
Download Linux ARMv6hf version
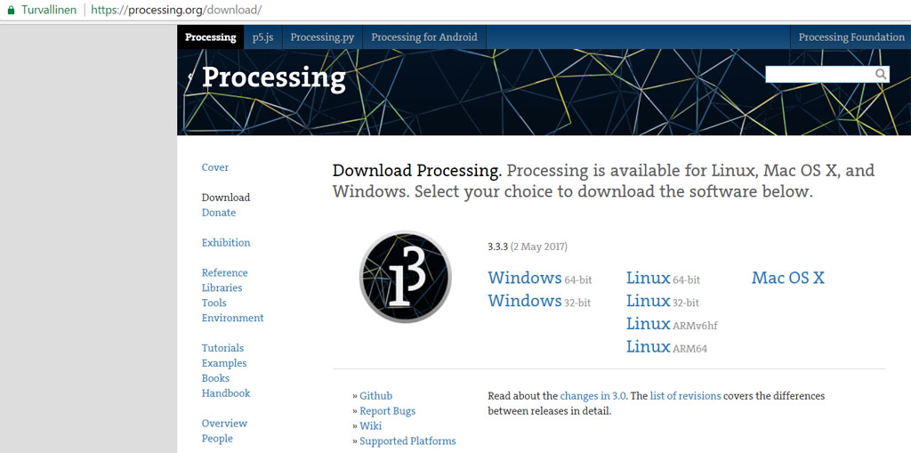coord(672,324)
